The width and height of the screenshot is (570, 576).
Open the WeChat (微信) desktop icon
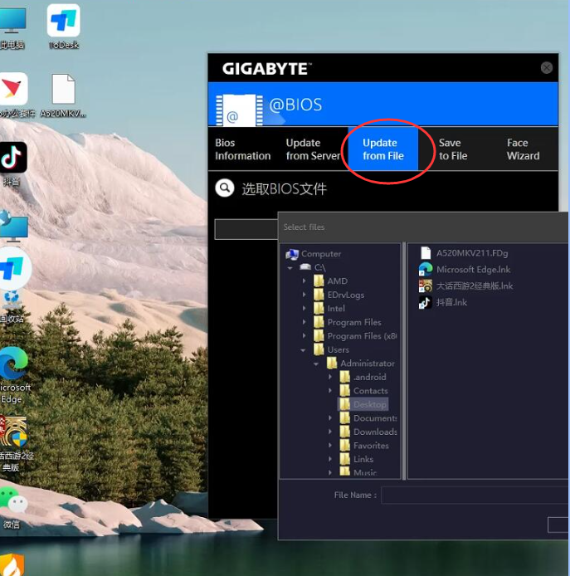pos(12,502)
